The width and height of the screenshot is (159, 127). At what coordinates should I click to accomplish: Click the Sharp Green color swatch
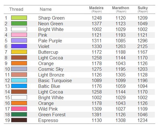pyautogui.click(x=19, y=18)
